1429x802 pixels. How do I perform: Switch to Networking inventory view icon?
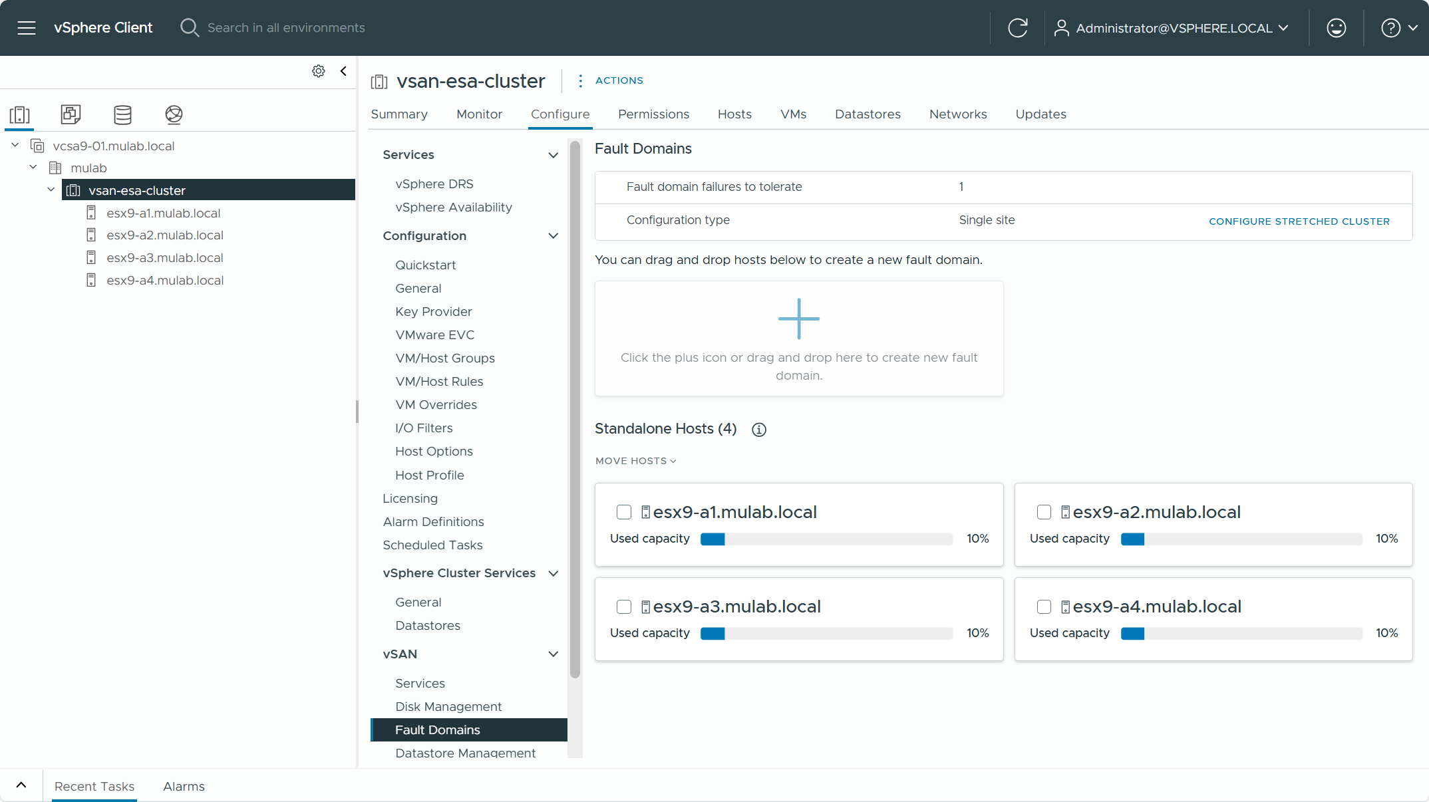tap(174, 114)
